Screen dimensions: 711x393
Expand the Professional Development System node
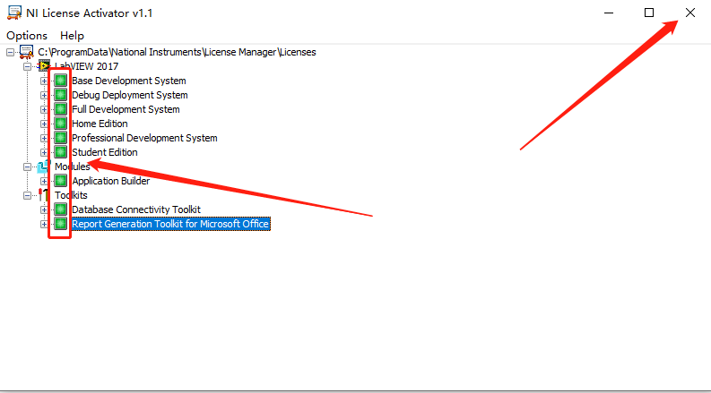(x=44, y=138)
